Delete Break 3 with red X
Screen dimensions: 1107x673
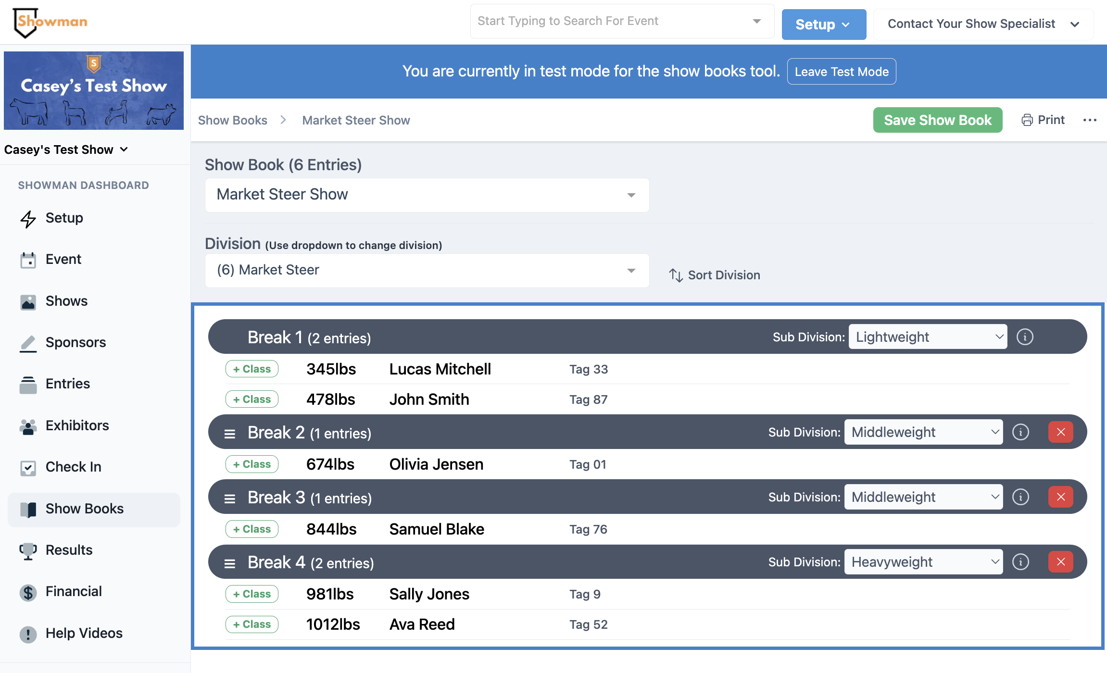(x=1060, y=497)
